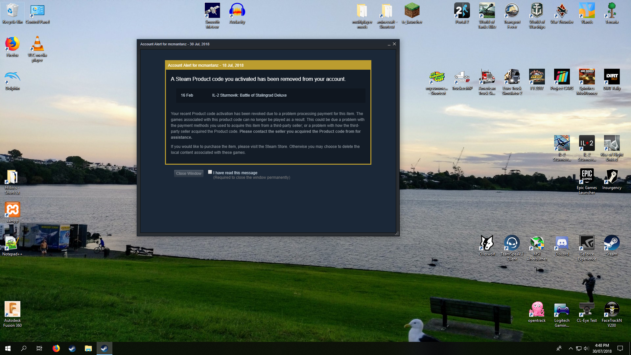Click the Close Window button
Image resolution: width=631 pixels, height=355 pixels.
189,174
